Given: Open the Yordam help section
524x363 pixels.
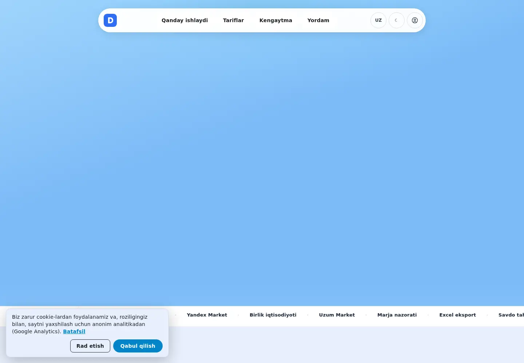Looking at the screenshot, I should point(318,20).
